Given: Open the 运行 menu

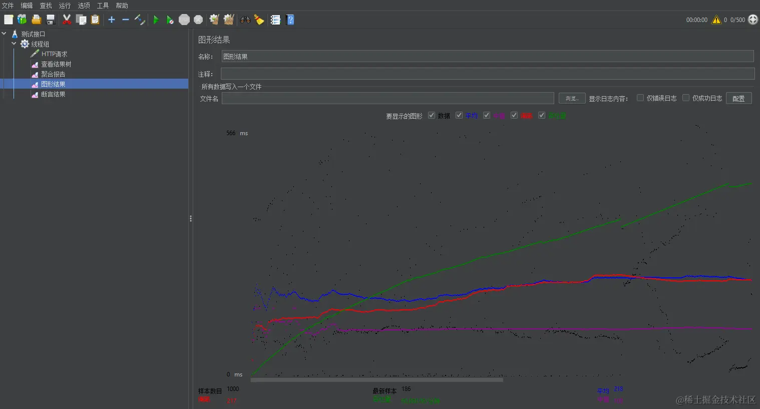Looking at the screenshot, I should [x=65, y=6].
